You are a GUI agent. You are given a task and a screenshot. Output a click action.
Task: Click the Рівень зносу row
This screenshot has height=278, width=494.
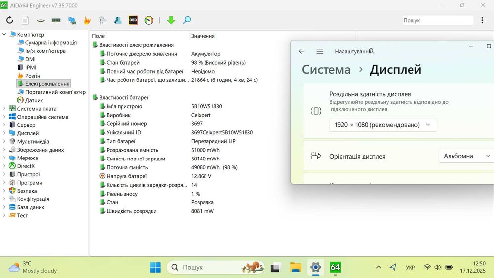pyautogui.click(x=150, y=194)
